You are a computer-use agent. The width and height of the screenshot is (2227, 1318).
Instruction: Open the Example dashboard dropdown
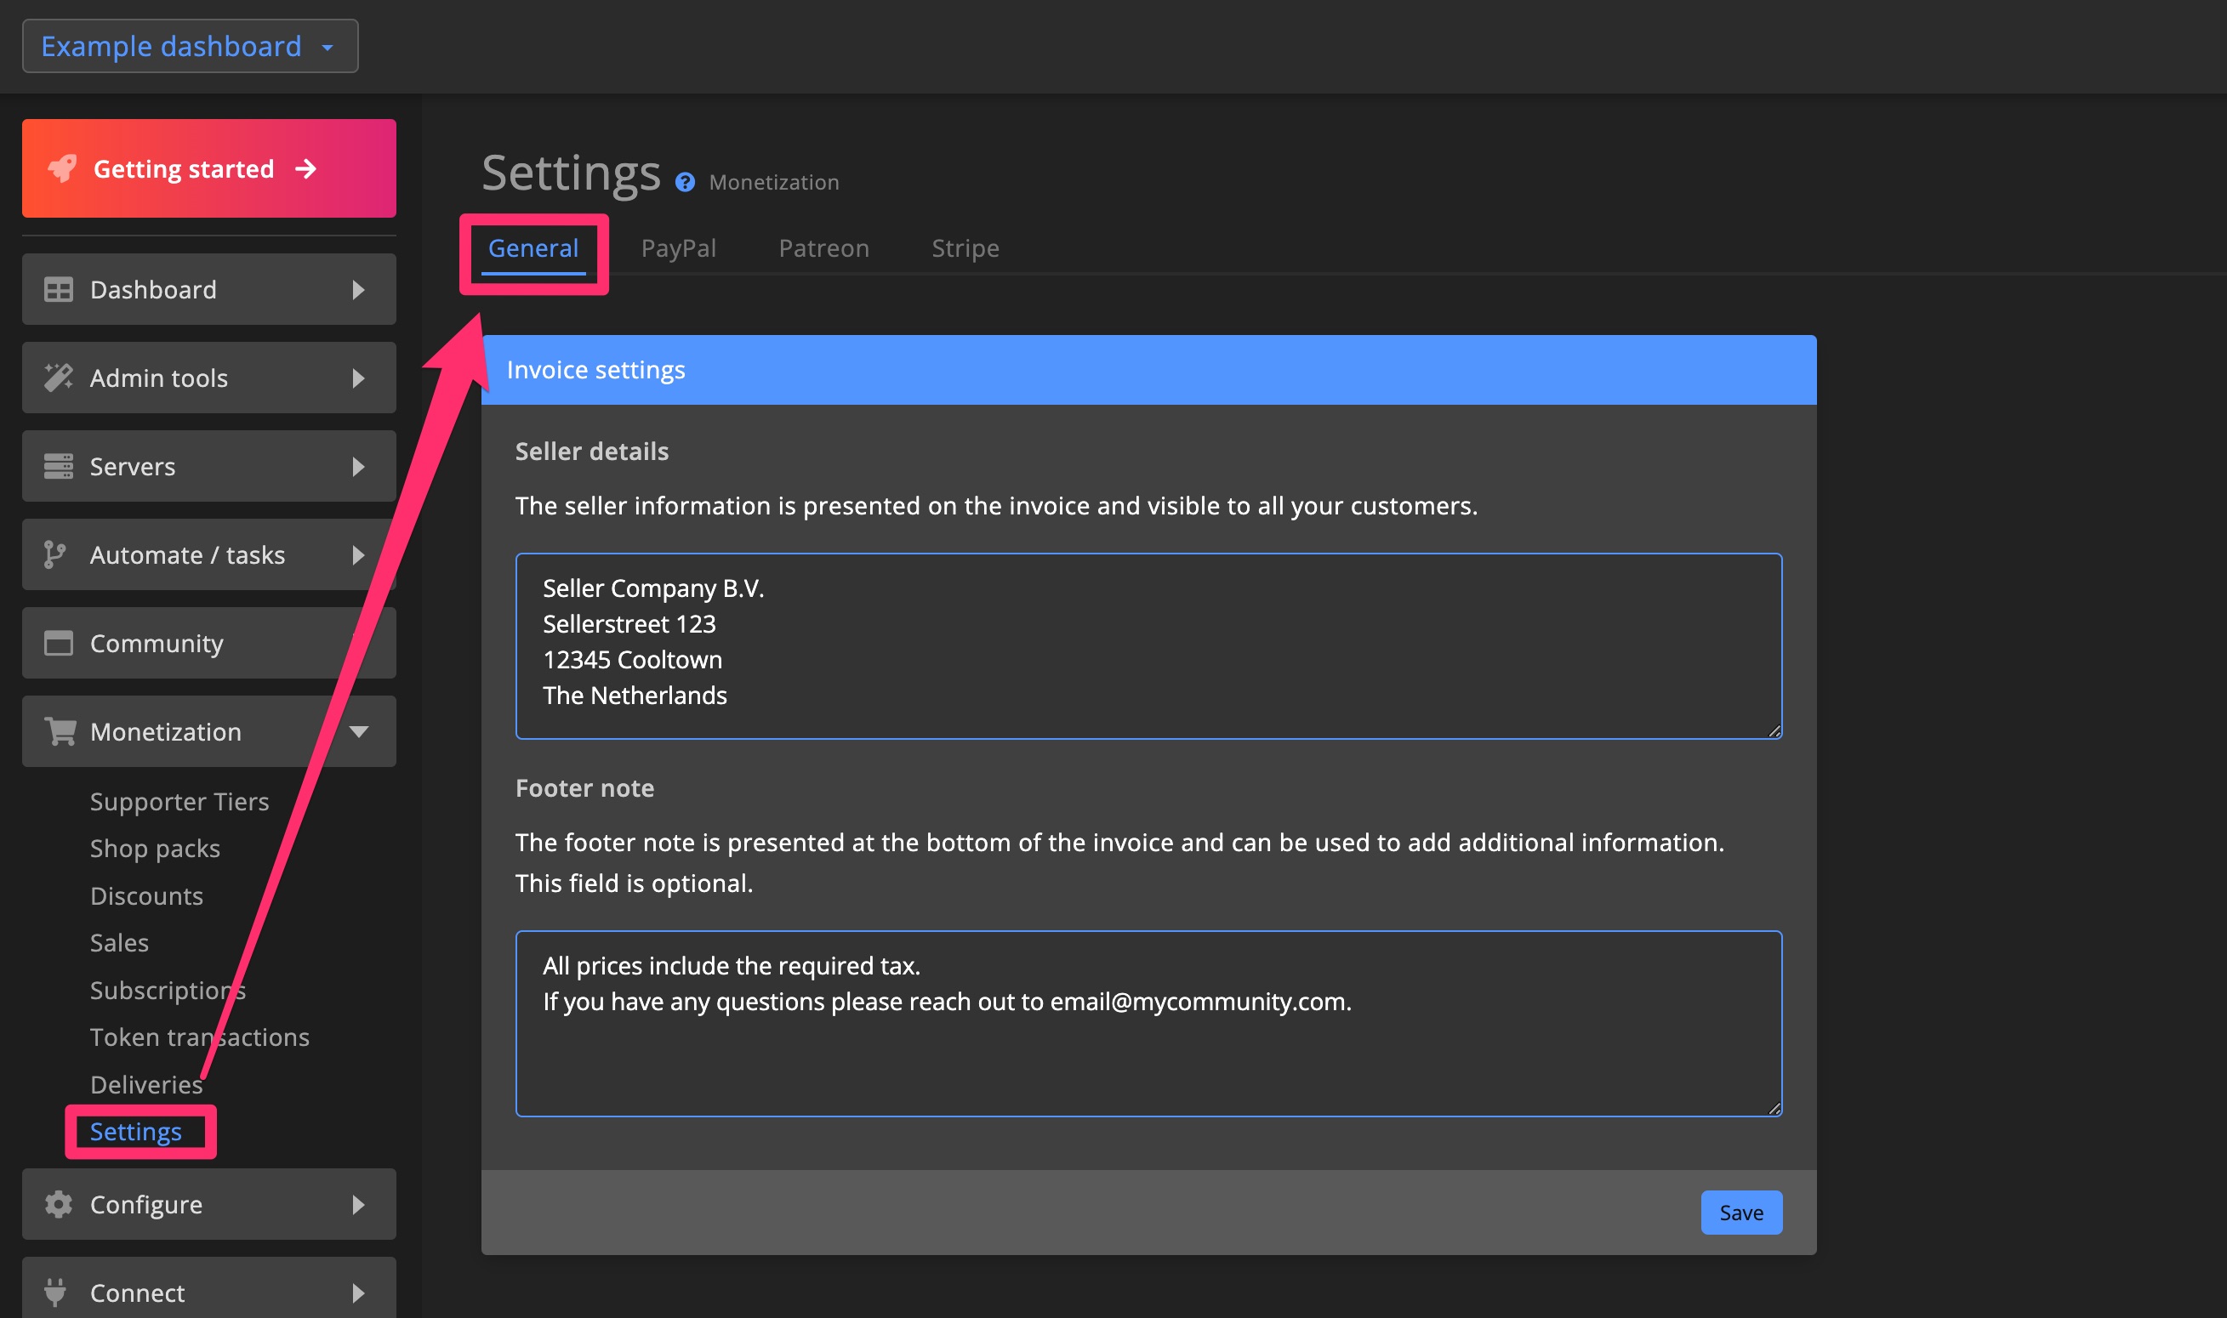(189, 45)
